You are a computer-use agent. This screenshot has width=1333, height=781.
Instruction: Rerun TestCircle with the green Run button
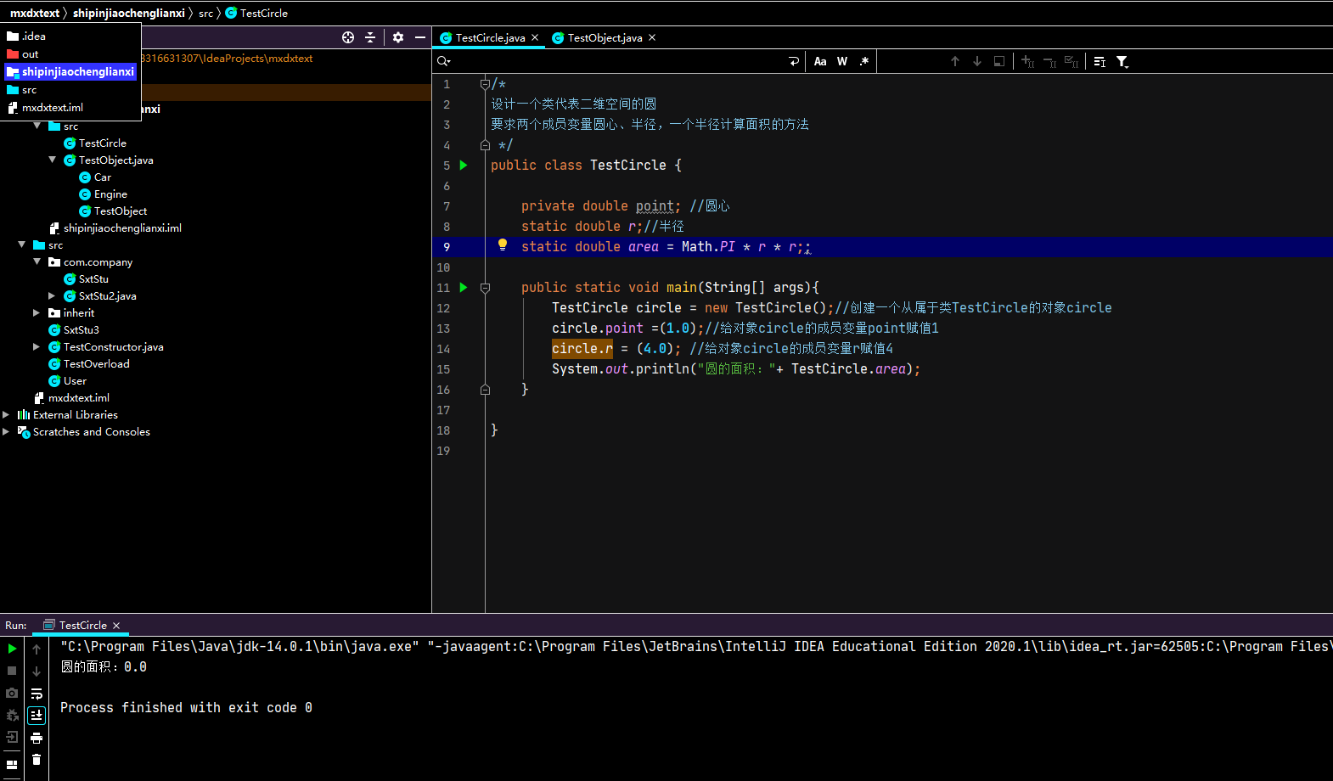coord(12,649)
